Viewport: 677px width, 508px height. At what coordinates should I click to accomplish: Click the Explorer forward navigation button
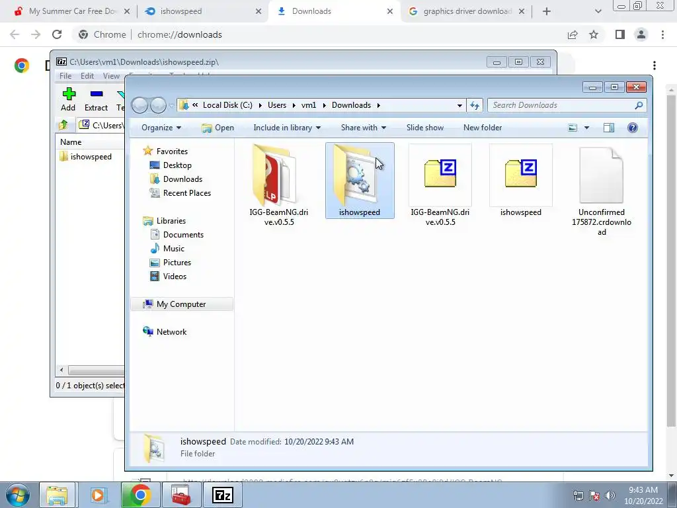pyautogui.click(x=158, y=105)
